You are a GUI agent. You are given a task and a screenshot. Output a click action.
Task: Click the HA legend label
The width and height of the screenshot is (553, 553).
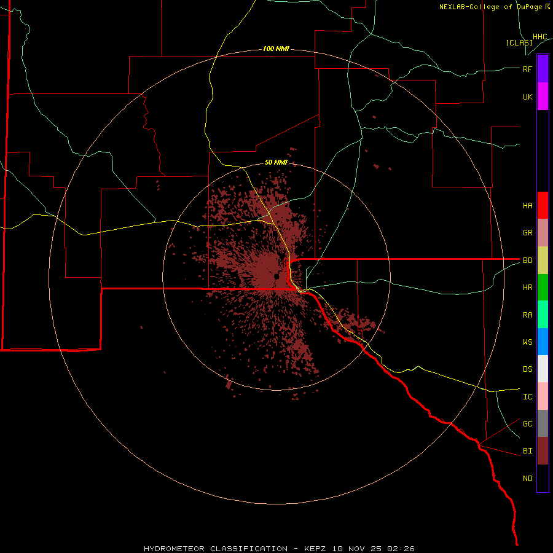click(527, 205)
